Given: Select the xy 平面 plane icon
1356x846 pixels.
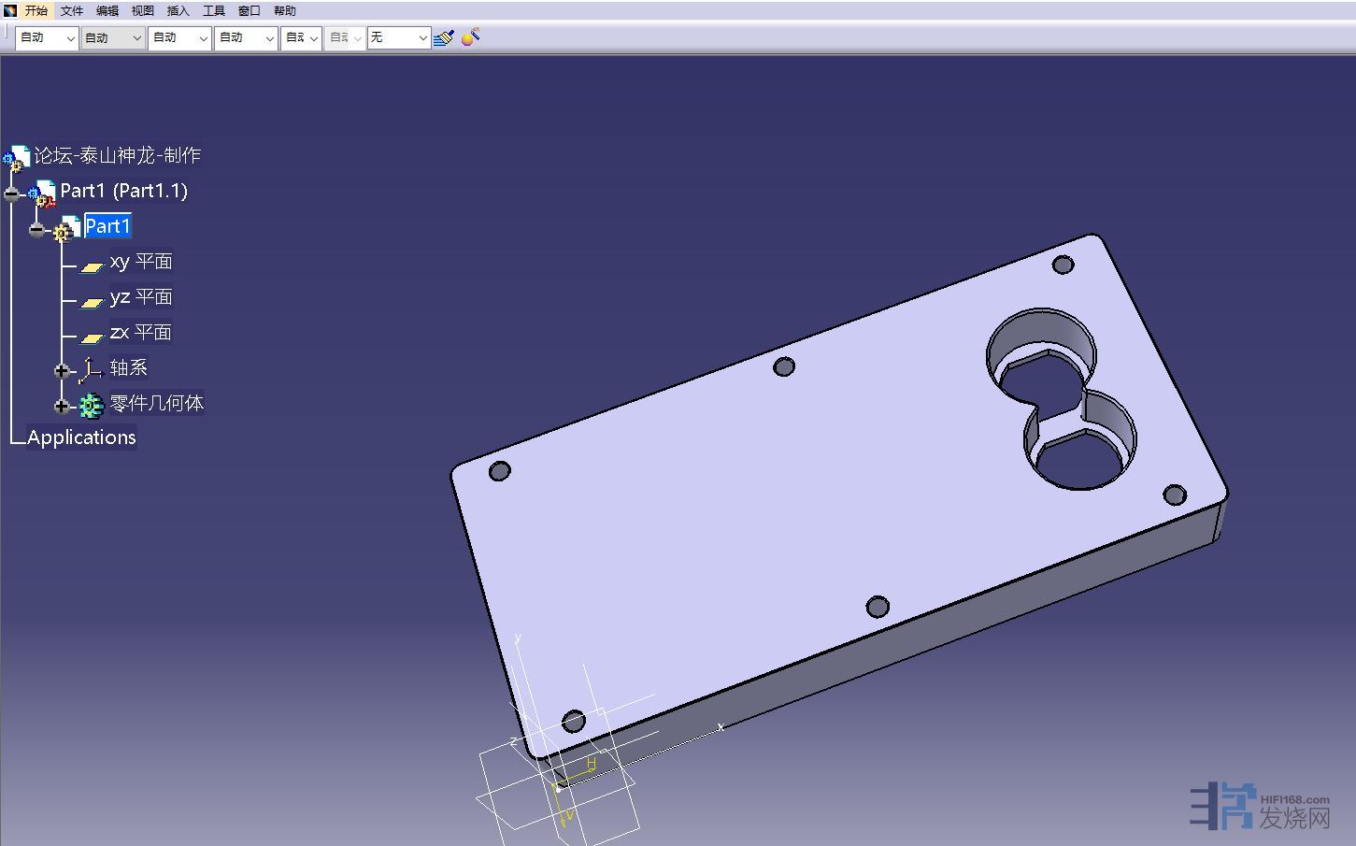Looking at the screenshot, I should [91, 266].
